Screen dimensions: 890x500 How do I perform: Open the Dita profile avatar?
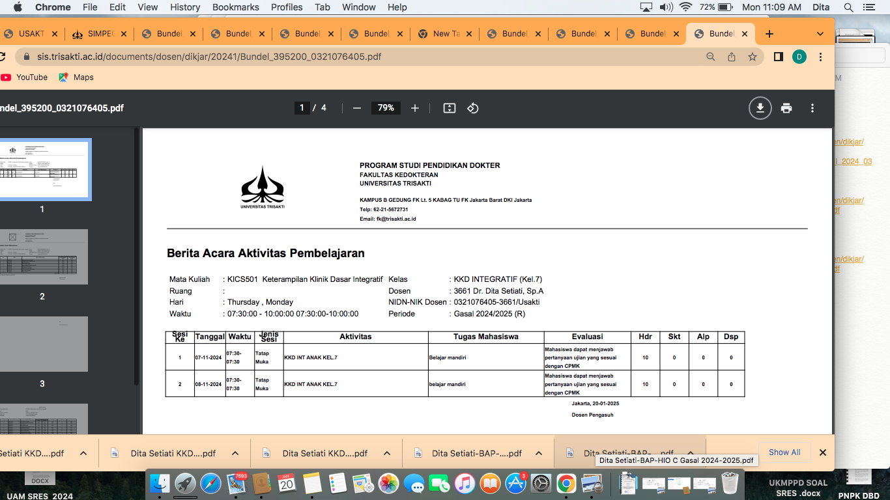coord(799,57)
